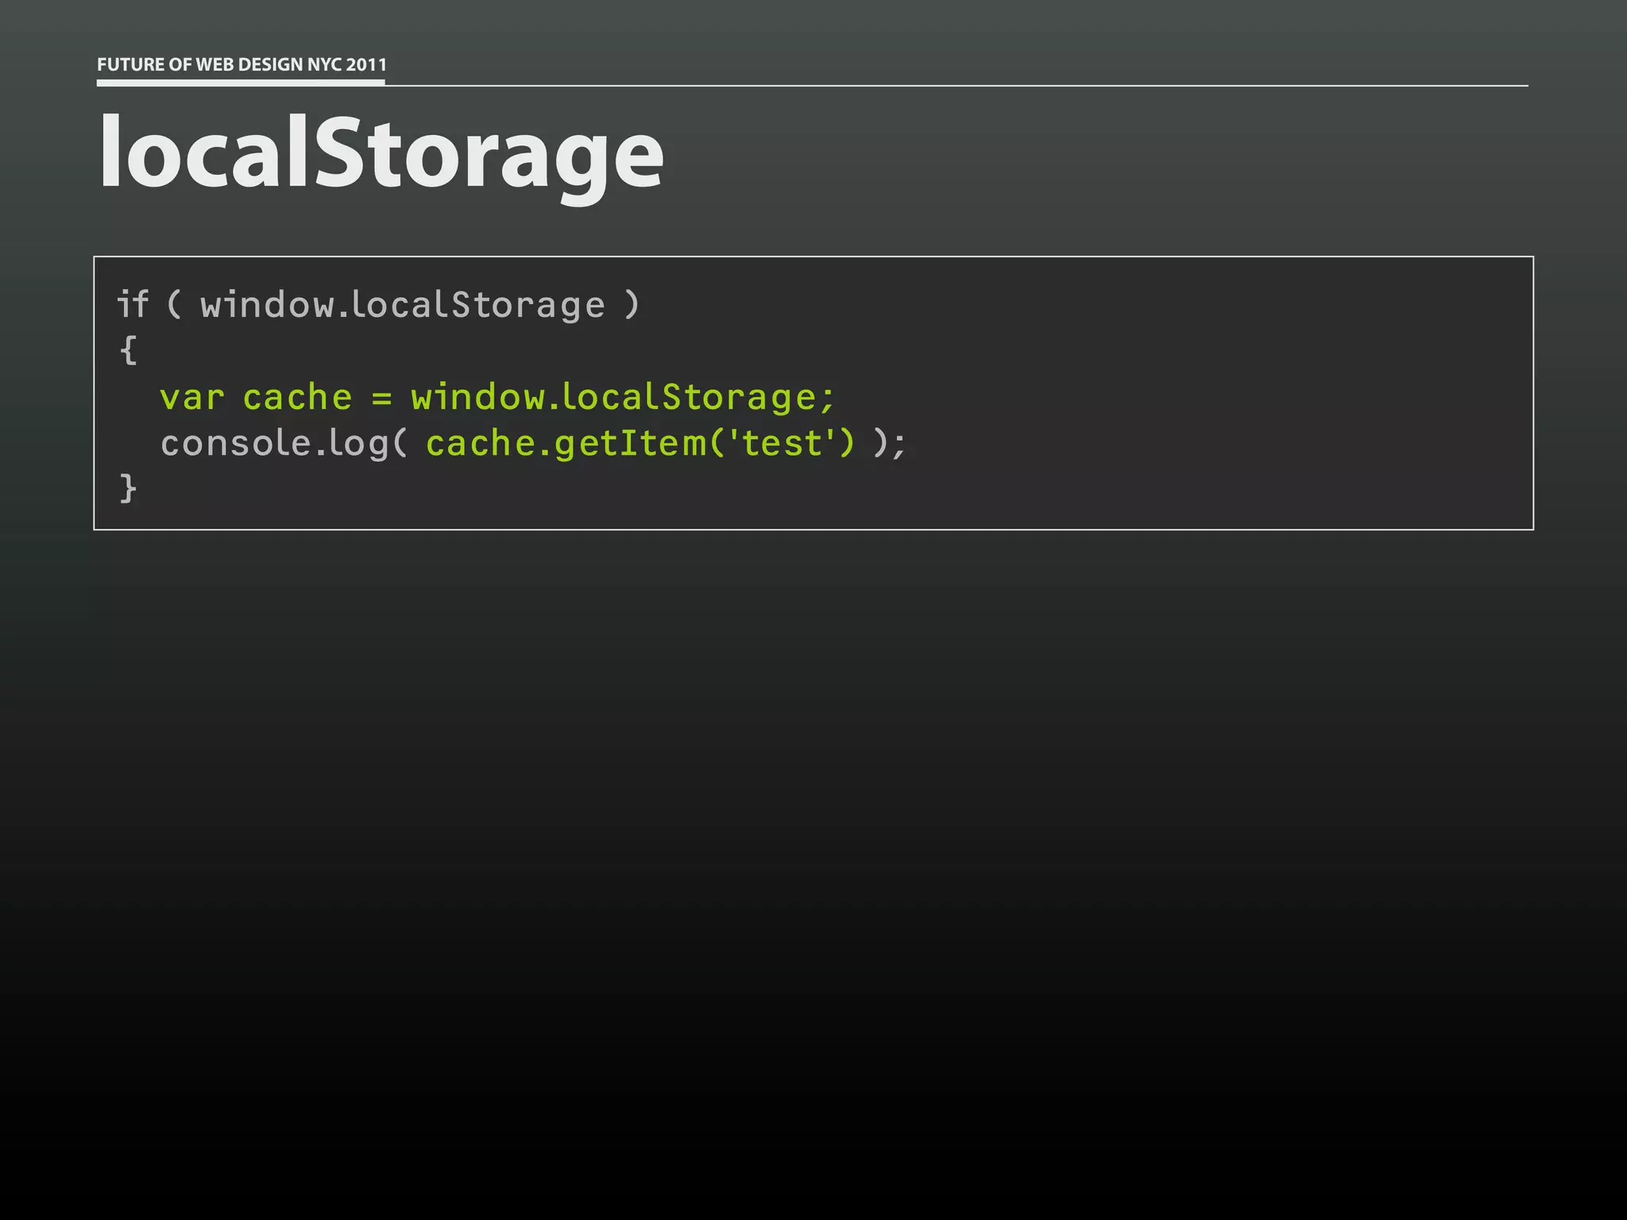Click the gray "window.localStorage" in the if condition

(x=402, y=306)
